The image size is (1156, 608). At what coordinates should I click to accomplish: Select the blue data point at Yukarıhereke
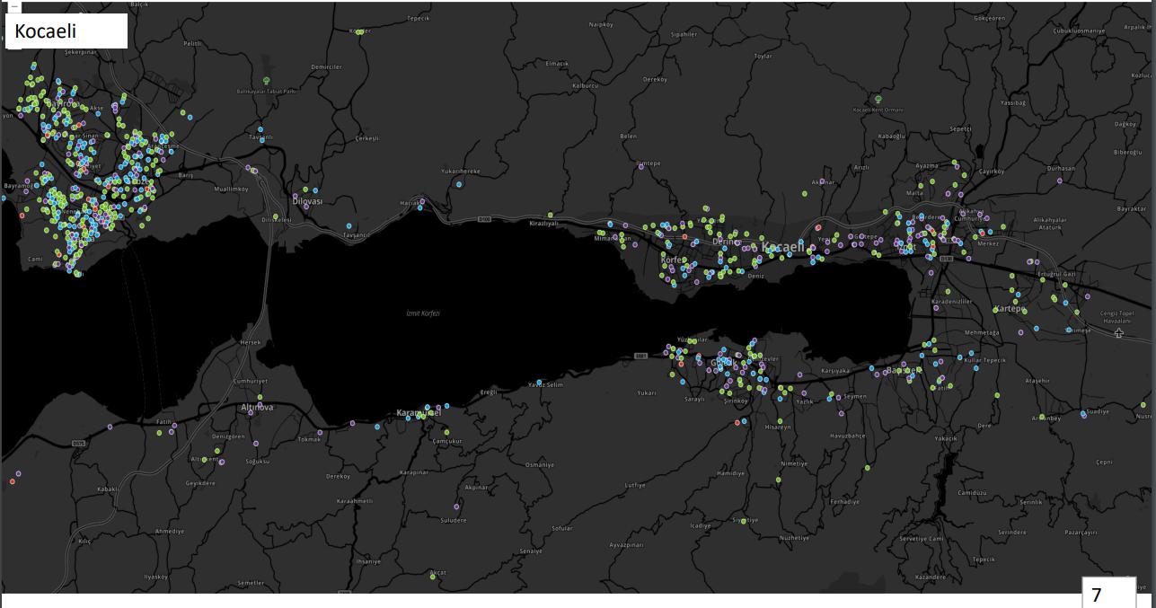[x=459, y=183]
